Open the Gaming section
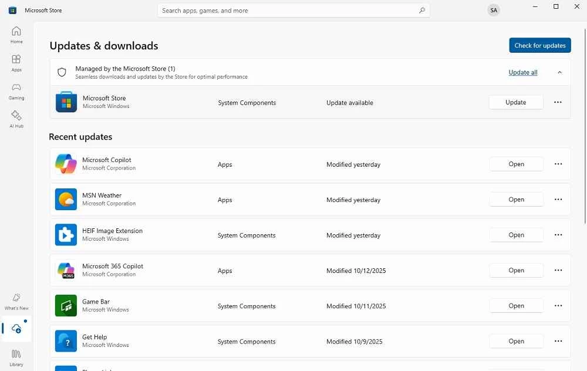This screenshot has width=587, height=371. pyautogui.click(x=16, y=91)
